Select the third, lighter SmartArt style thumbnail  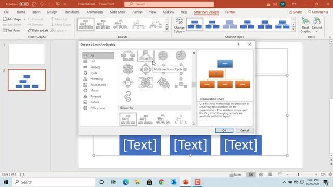click(x=230, y=24)
